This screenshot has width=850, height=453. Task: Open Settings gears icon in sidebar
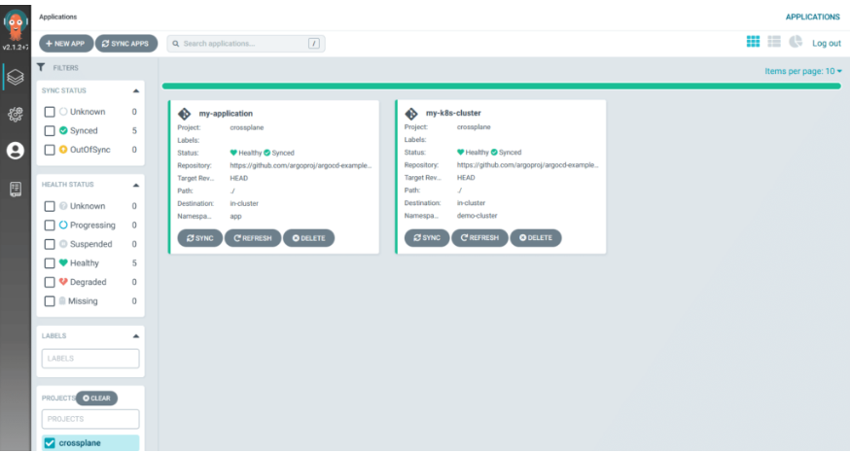point(15,113)
